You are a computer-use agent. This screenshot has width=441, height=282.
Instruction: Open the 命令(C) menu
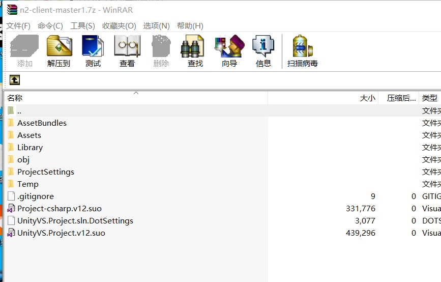click(x=50, y=26)
